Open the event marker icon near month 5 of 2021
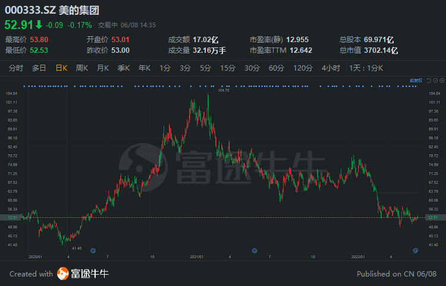The width and height of the screenshot is (446, 286). click(255, 250)
